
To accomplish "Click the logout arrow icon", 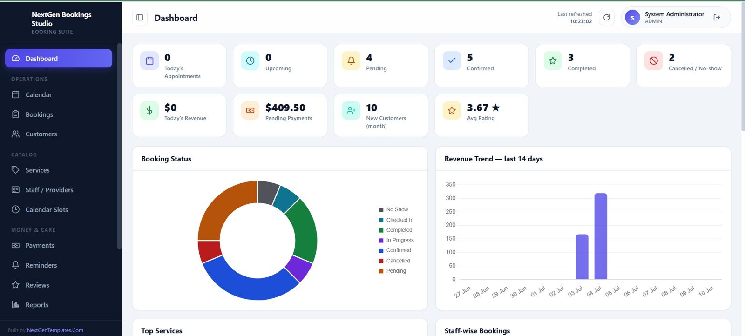I will 717,18.
